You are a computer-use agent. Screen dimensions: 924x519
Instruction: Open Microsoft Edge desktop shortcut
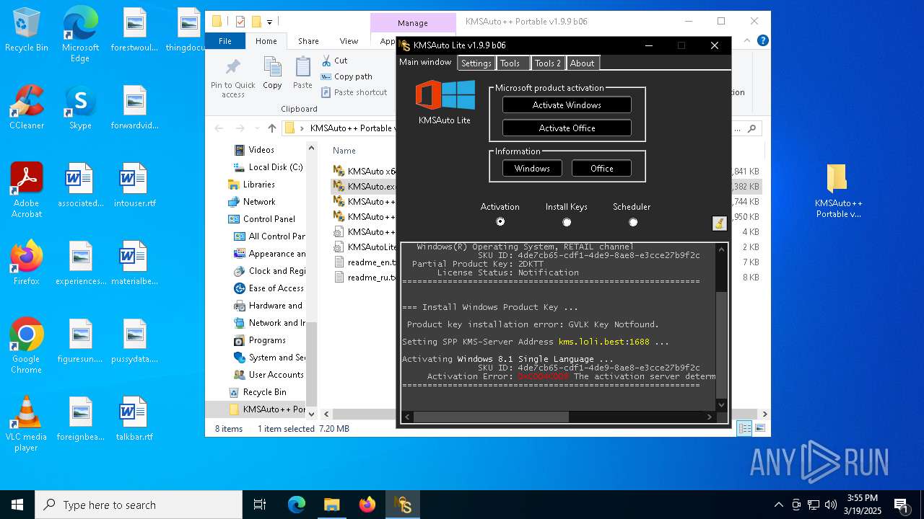coord(80,35)
